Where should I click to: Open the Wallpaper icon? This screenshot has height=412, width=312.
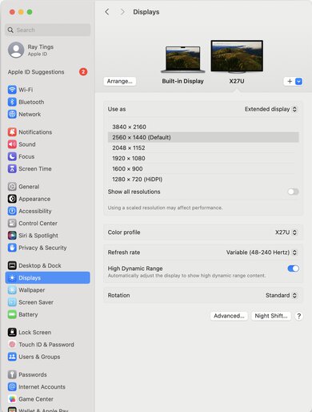(12, 290)
